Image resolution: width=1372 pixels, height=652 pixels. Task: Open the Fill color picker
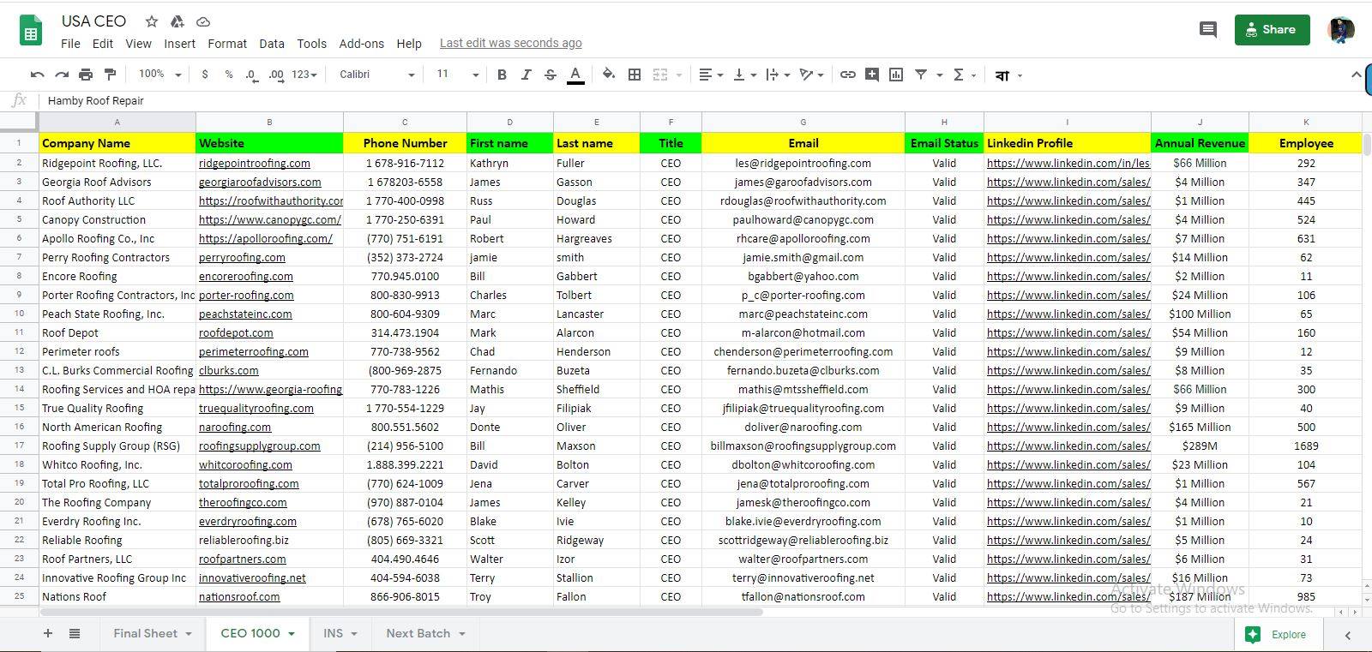pos(609,75)
